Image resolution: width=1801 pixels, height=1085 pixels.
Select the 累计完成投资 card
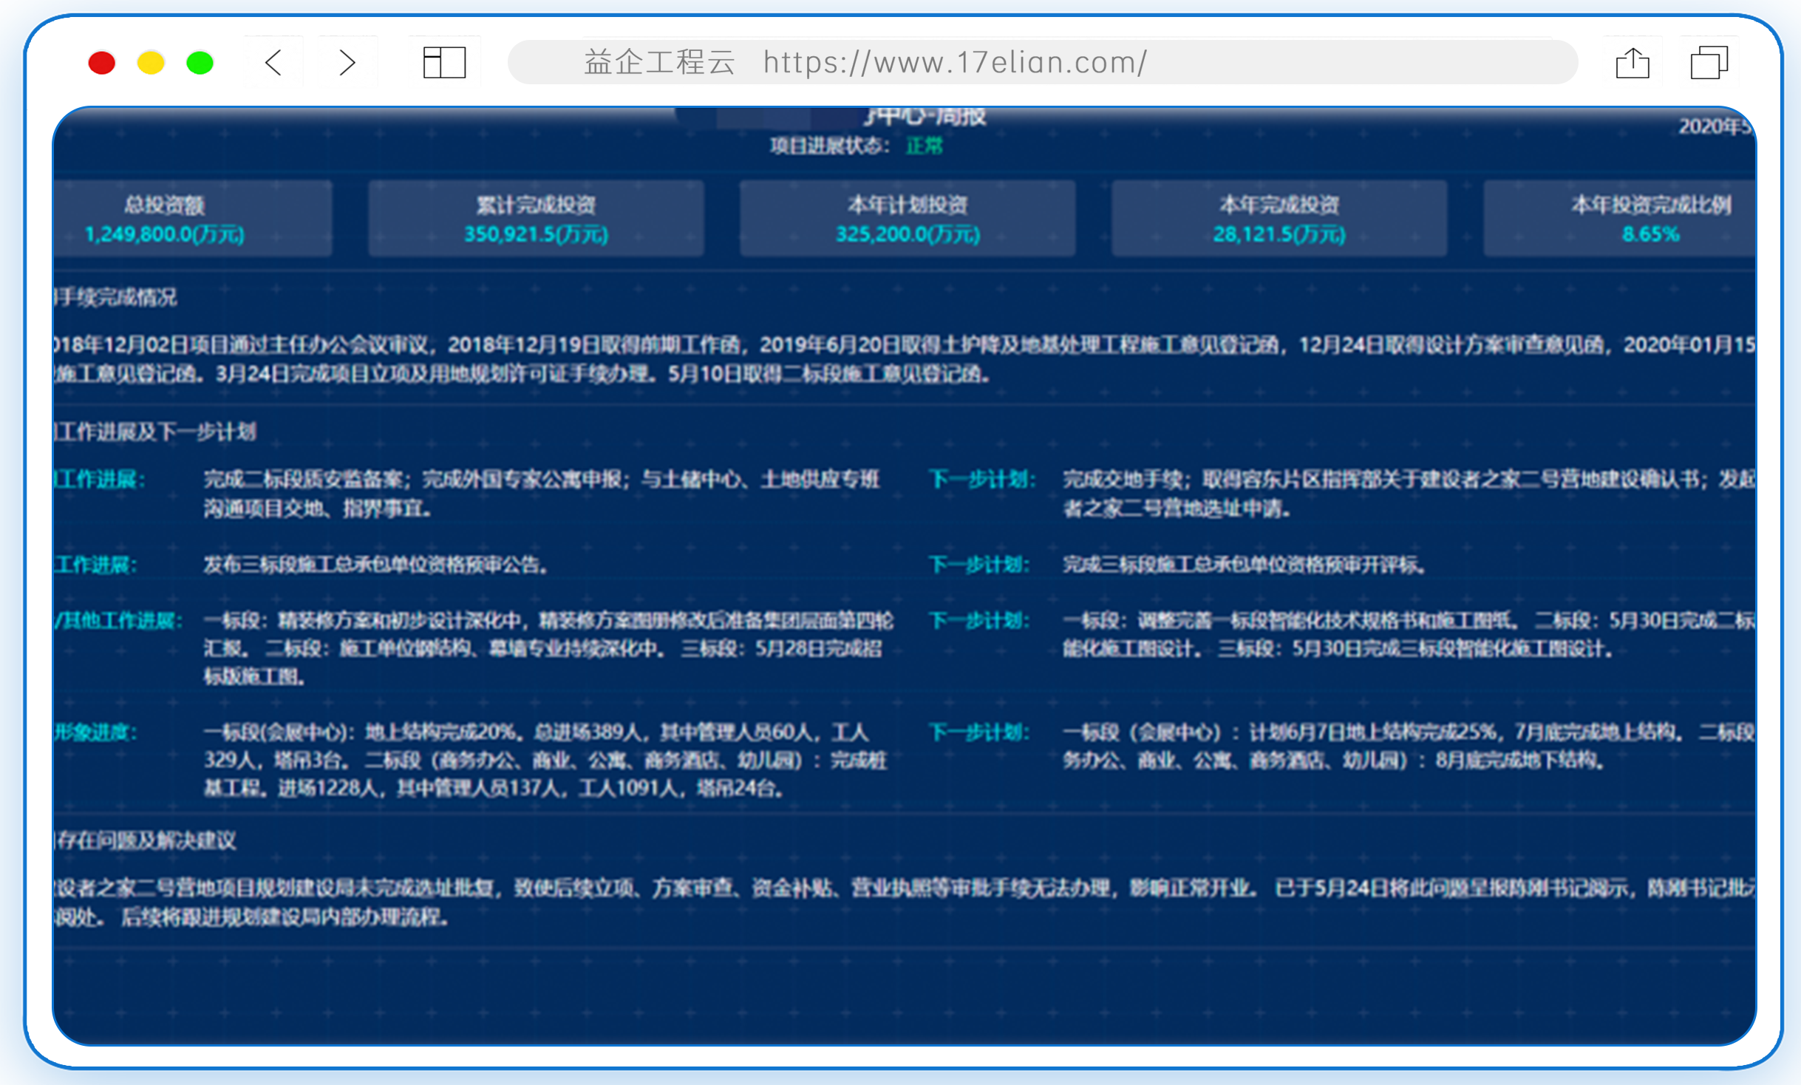(x=536, y=219)
